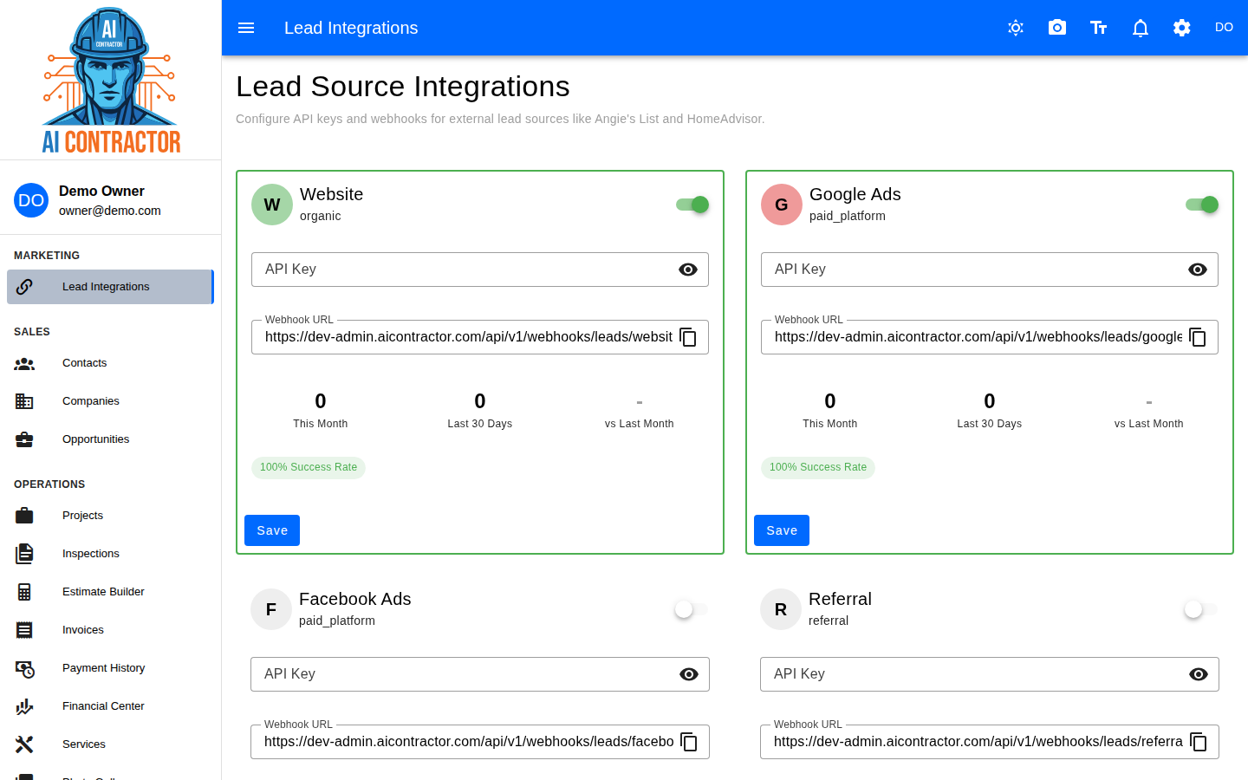Open Services from sidebar
Viewport: 1248px width, 780px height.
tap(110, 744)
